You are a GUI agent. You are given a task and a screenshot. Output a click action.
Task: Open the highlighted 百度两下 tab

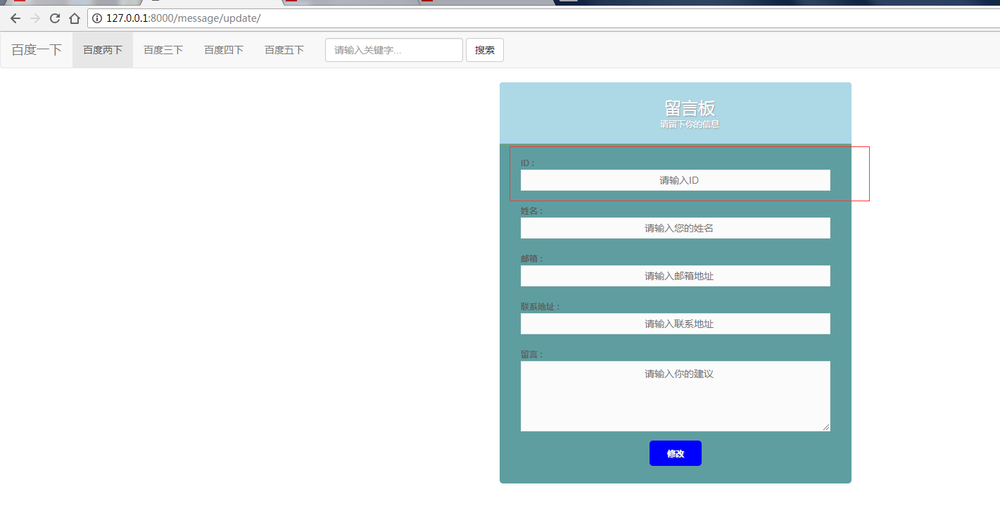coord(101,49)
